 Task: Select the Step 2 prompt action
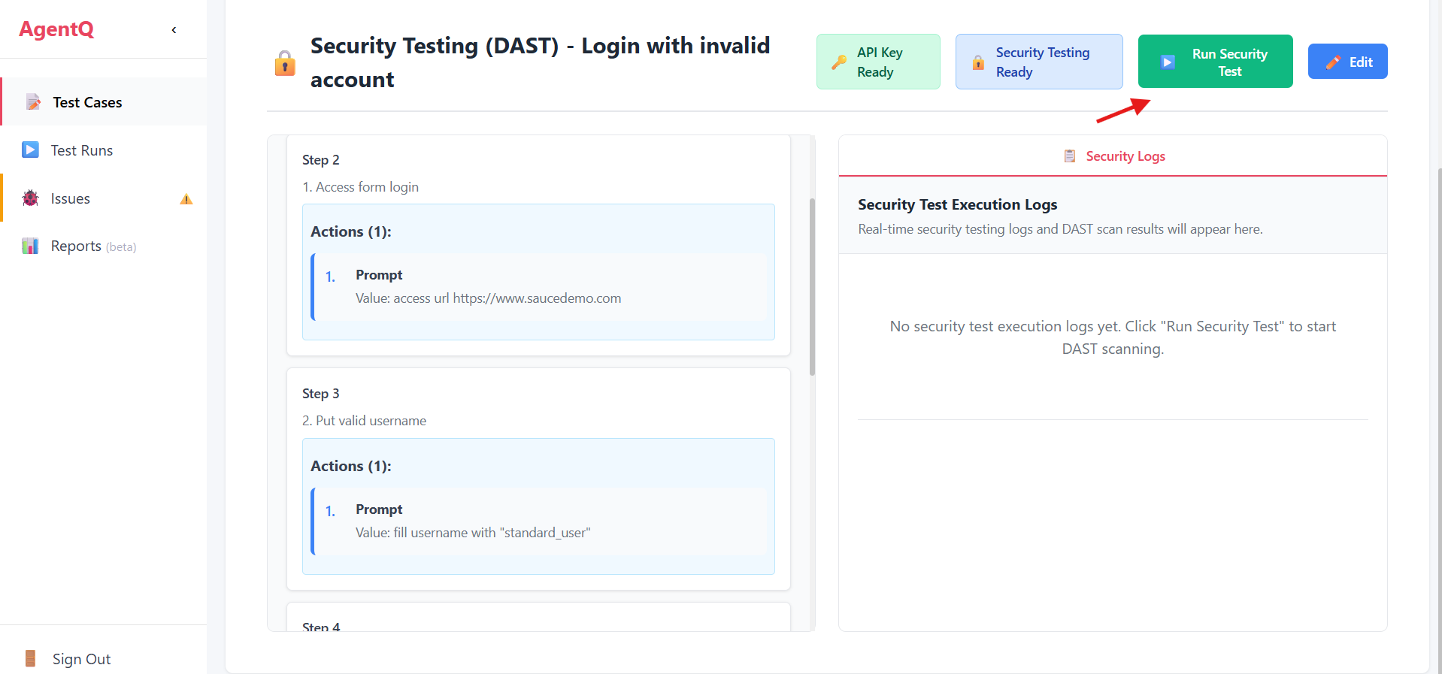click(539, 287)
